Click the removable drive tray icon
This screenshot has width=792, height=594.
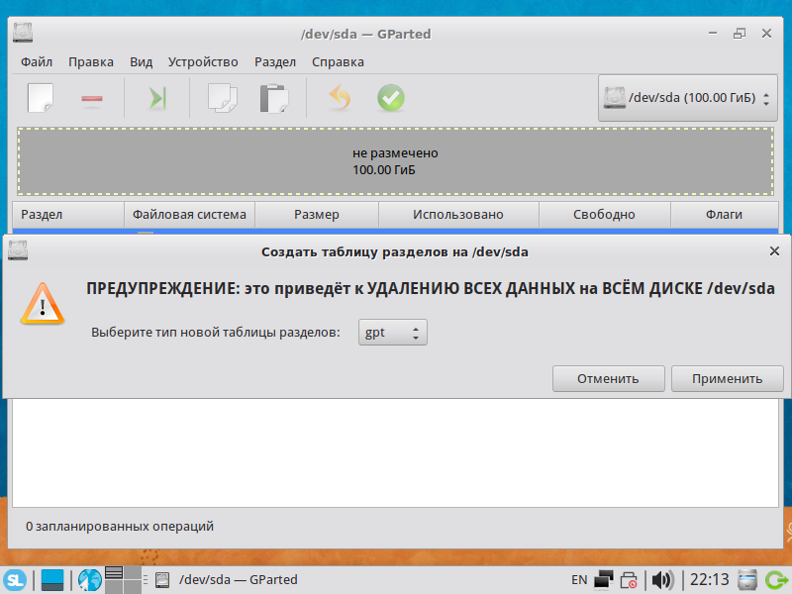(747, 580)
